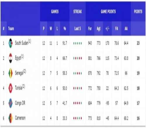Sort by the Agt column header
Screen dimensions: 146x128
click(98, 29)
